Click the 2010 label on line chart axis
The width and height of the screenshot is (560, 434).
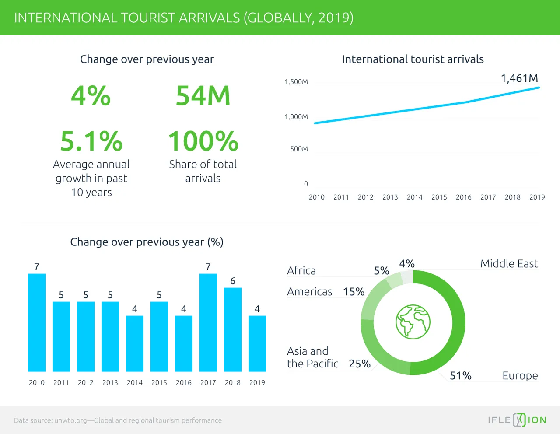point(317,197)
